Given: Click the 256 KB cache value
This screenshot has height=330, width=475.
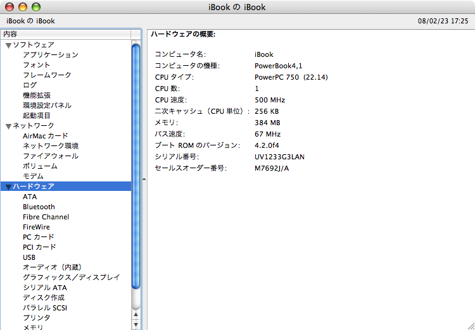Looking at the screenshot, I should click(x=267, y=111).
